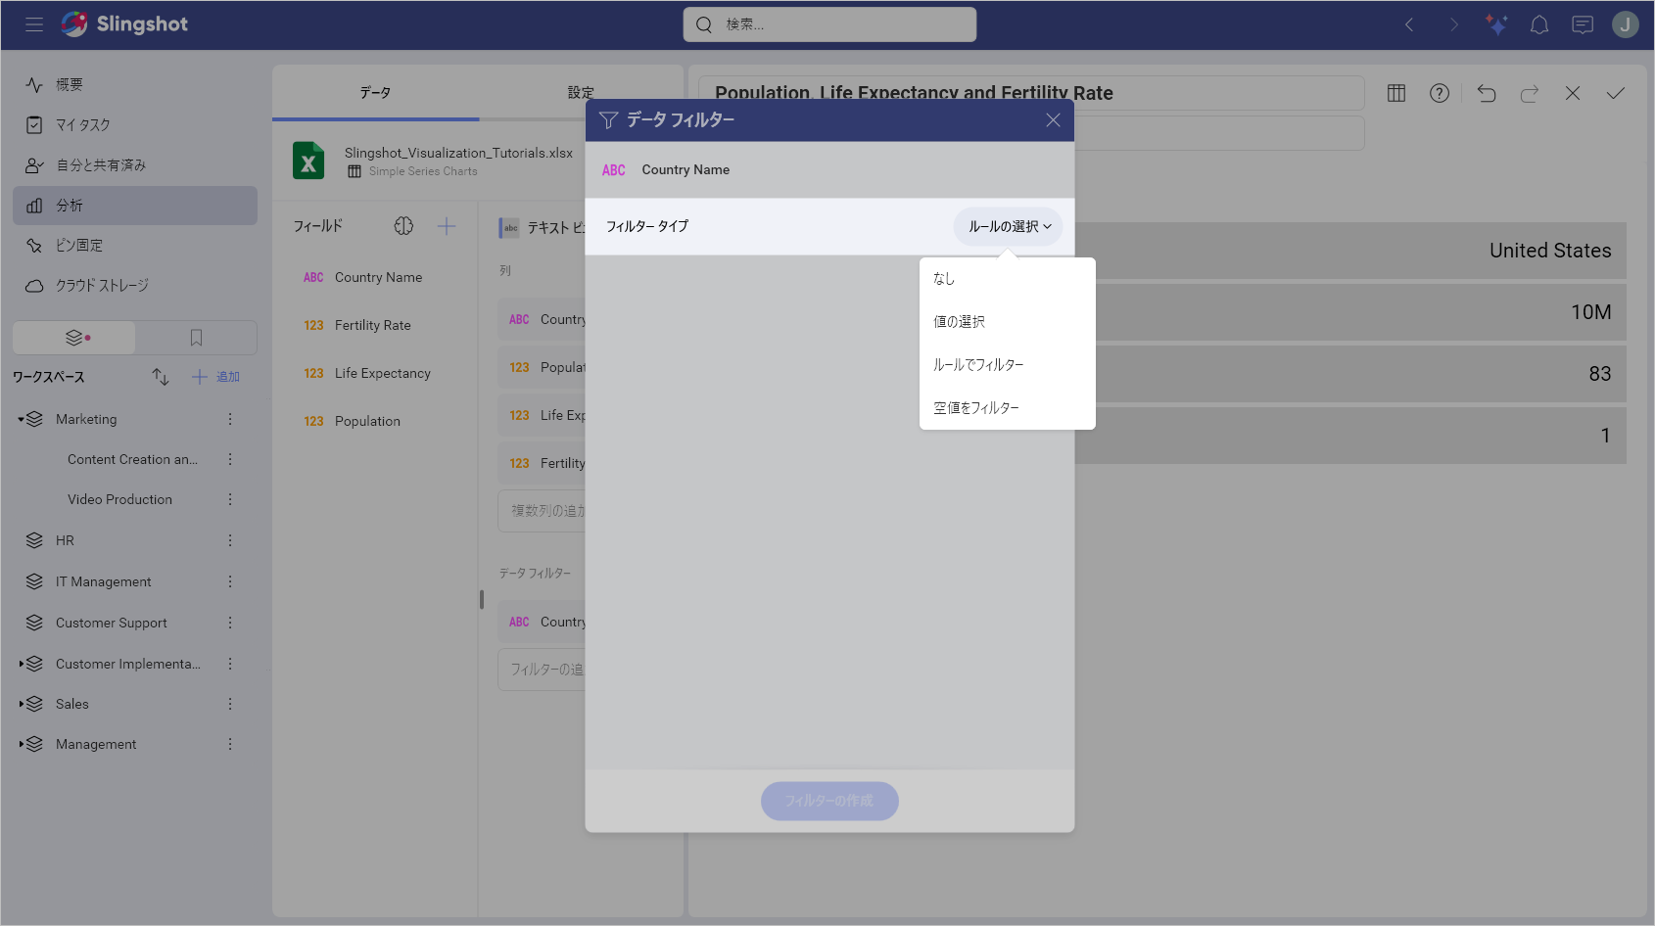Select 分析 in sidebar

[135, 206]
